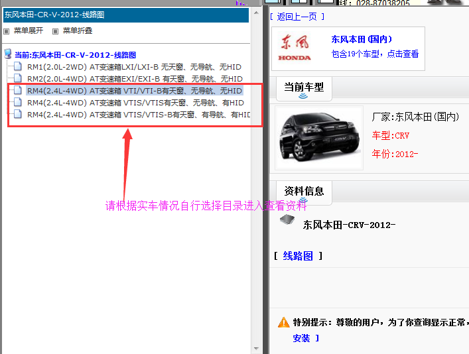Click document icon of RM1(2.0L-2WD) row

tap(18, 66)
